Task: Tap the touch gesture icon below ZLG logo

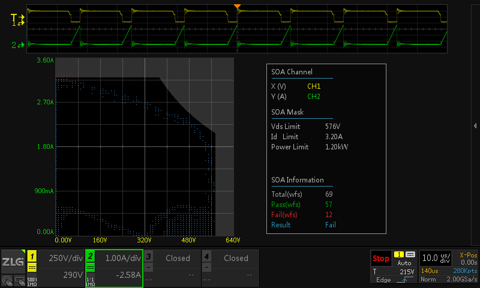Action: pos(7,280)
